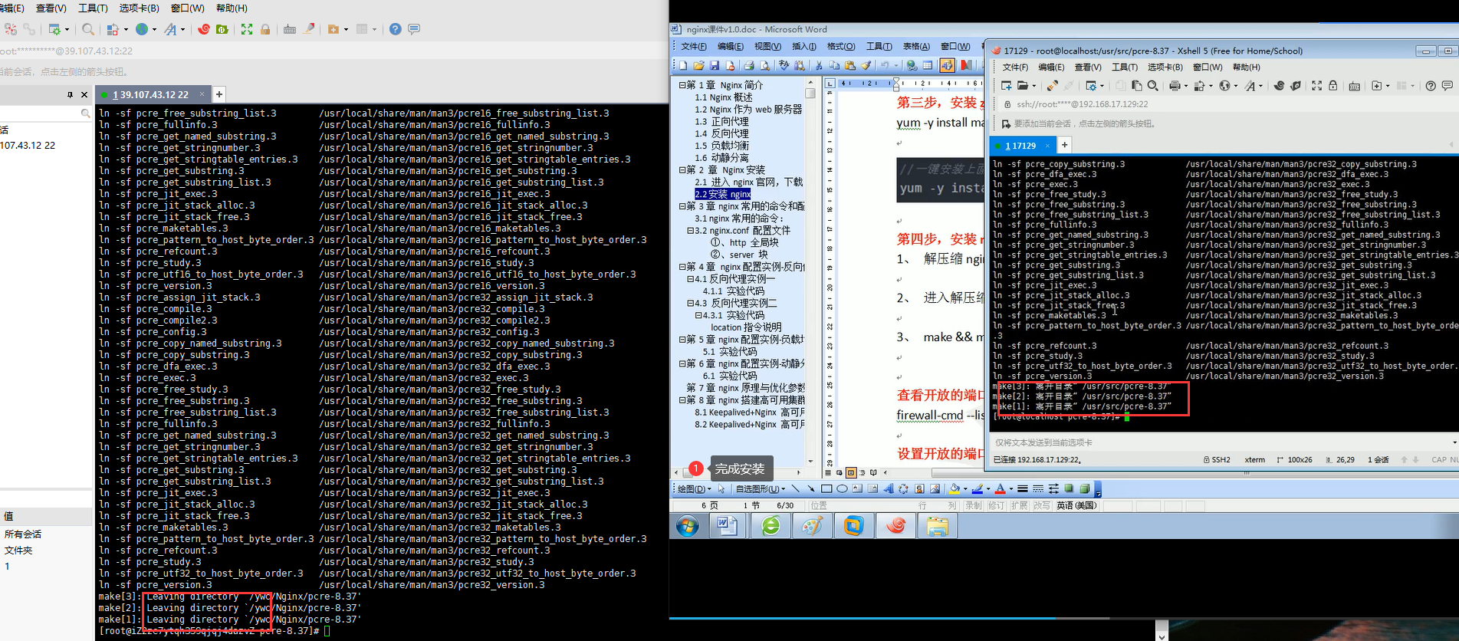Click the font settings icon in left Xshell toolbar
1459x641 pixels.
[170, 29]
